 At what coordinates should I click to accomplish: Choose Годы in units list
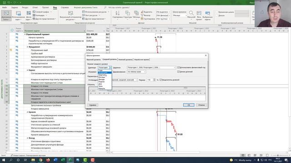click(105, 71)
